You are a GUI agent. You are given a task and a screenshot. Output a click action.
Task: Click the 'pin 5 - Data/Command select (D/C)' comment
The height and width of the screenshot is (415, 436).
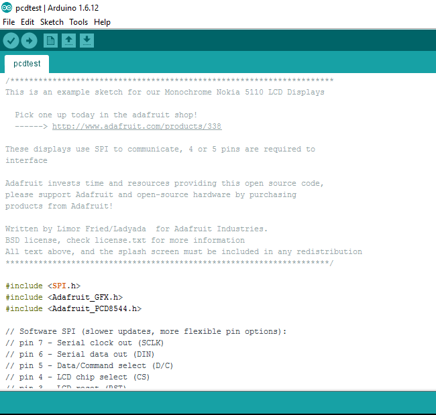89,365
